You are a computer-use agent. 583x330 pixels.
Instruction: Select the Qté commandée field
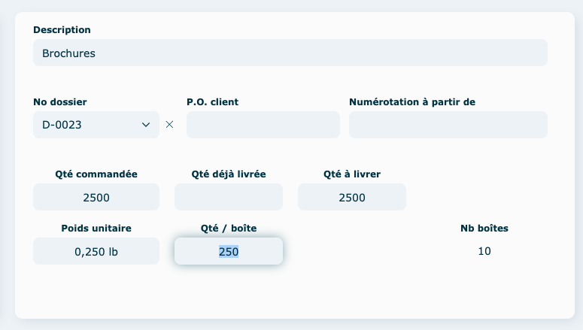[x=96, y=197]
